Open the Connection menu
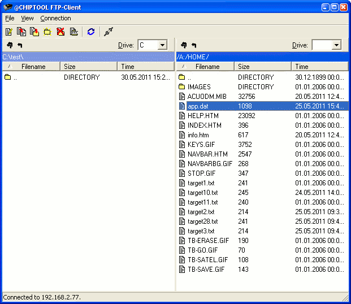Image resolution: width=351 pixels, height=304 pixels. tap(55, 18)
